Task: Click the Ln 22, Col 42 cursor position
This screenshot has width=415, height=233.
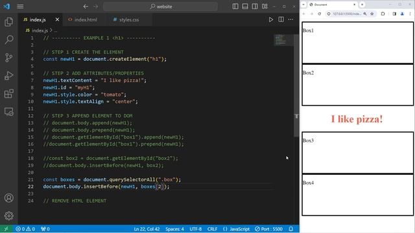Action: 147,229
